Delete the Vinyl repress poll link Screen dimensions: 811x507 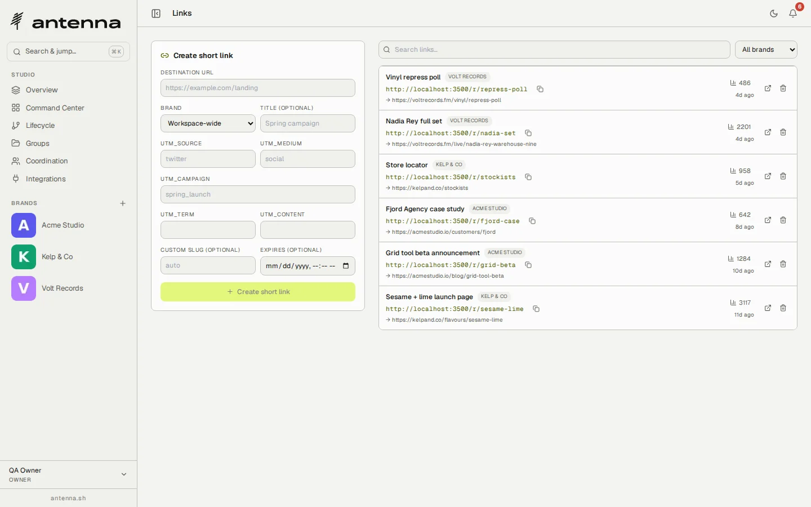[783, 88]
